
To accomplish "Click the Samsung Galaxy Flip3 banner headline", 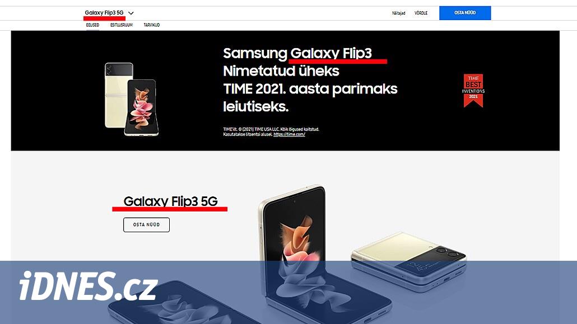I will tap(310, 80).
